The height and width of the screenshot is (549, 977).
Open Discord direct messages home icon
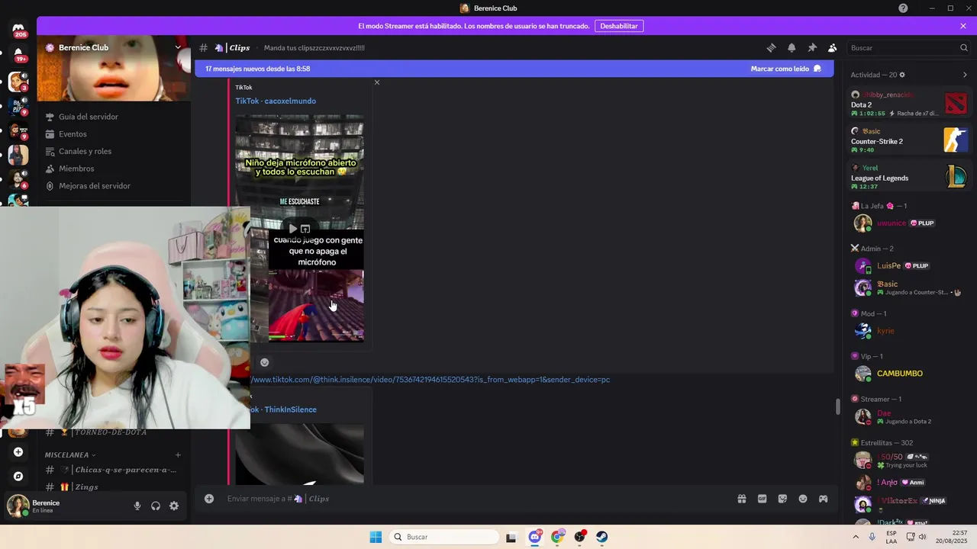18,28
